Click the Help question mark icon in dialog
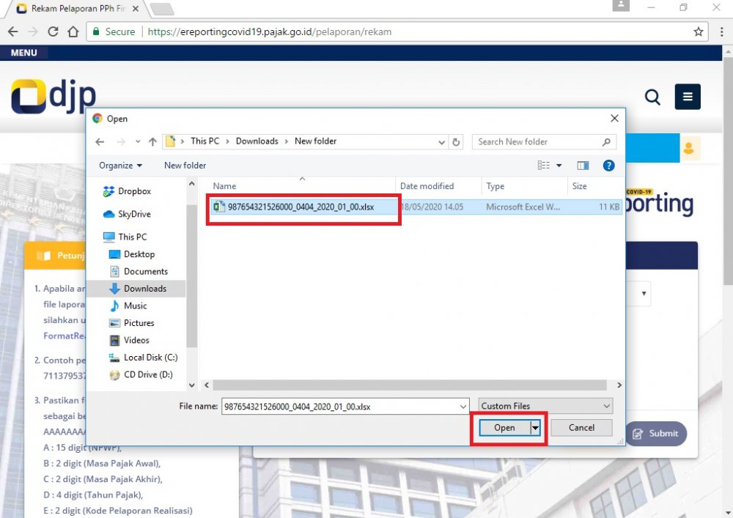Screen dimensions: 733x518 click(608, 166)
